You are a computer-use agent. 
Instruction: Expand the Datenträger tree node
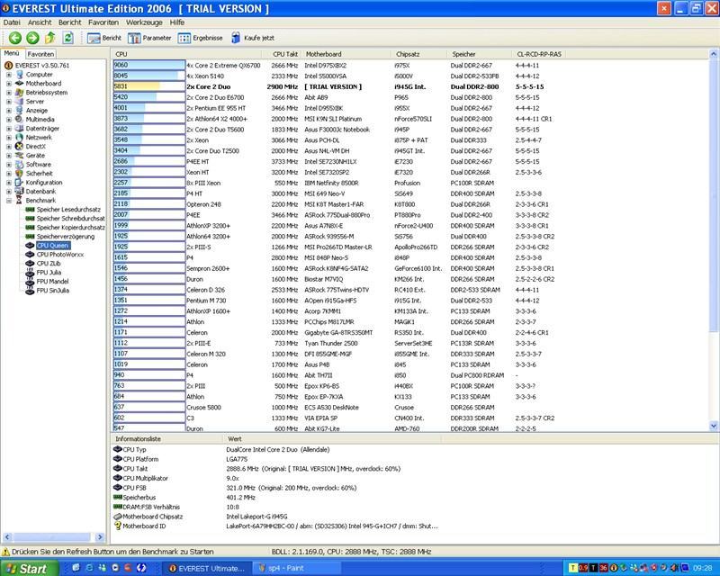[9, 129]
